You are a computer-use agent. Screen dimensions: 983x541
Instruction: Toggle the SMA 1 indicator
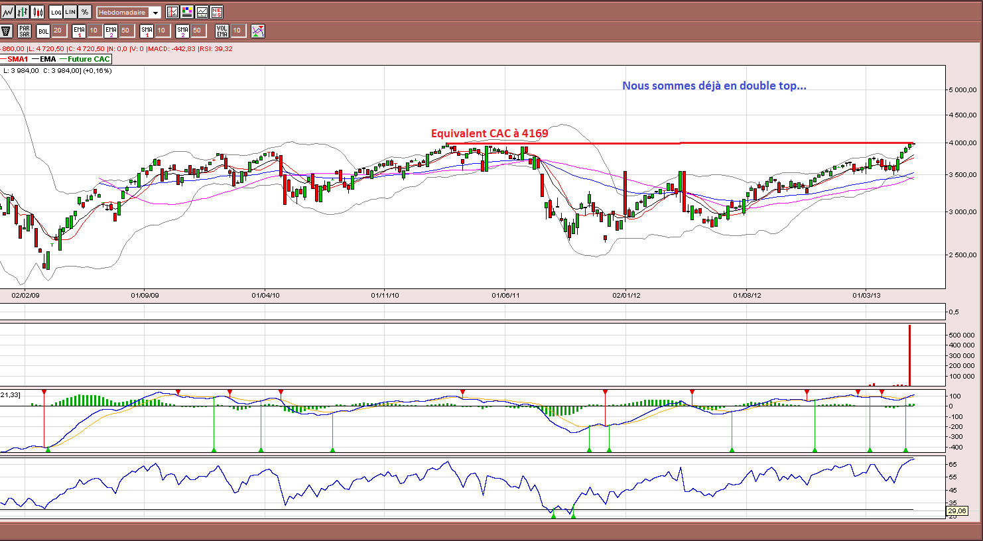[x=147, y=30]
